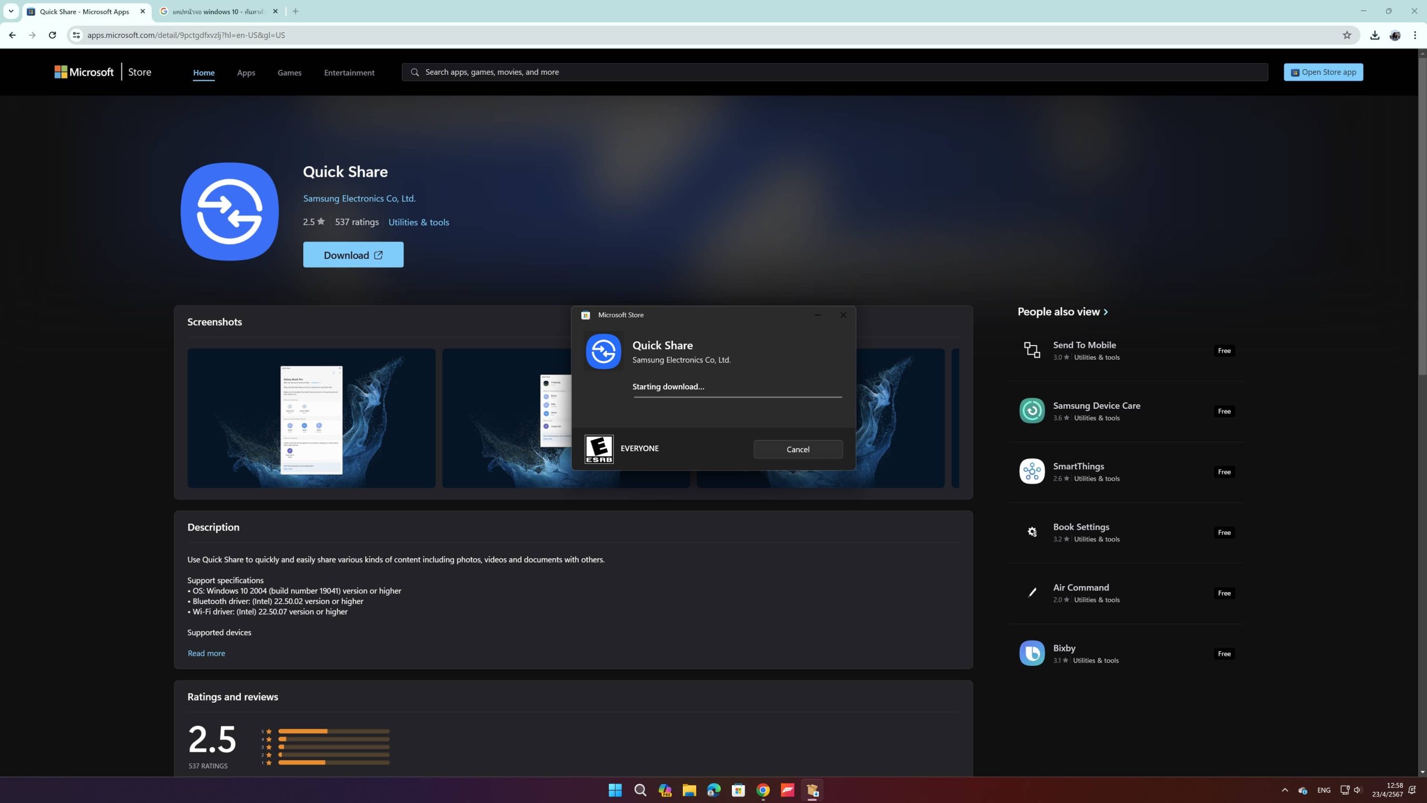Image resolution: width=1427 pixels, height=803 pixels.
Task: Cancel the Quick Share download
Action: tap(798, 449)
